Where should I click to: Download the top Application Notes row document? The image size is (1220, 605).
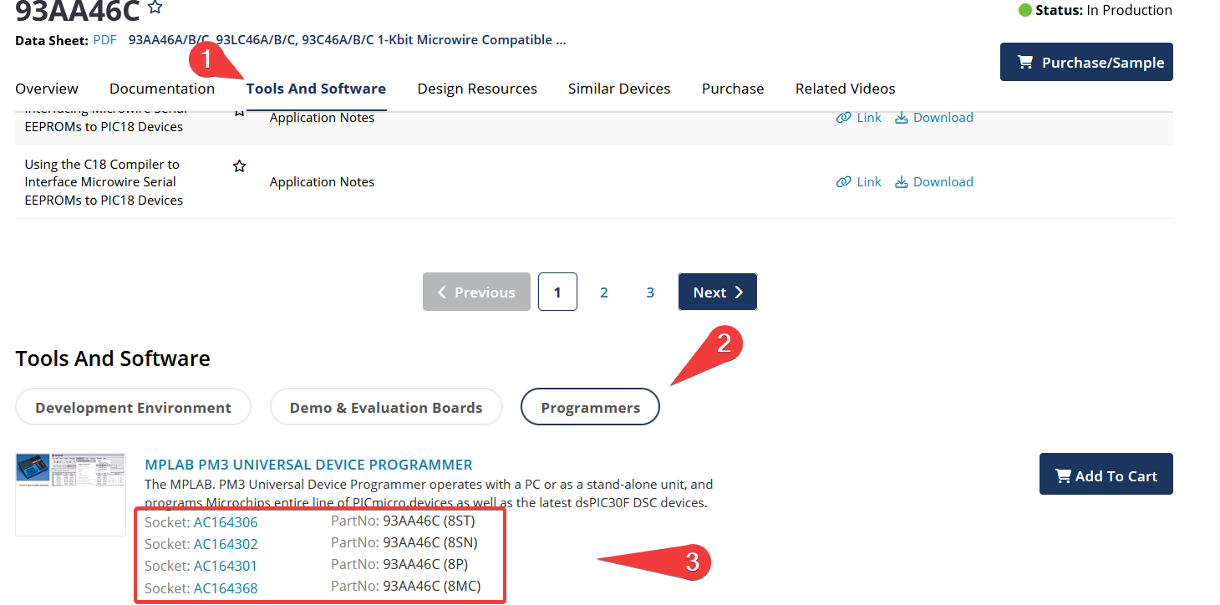(x=934, y=117)
